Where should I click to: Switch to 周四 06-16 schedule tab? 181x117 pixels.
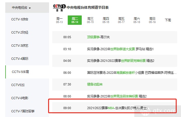[x=106, y=20]
